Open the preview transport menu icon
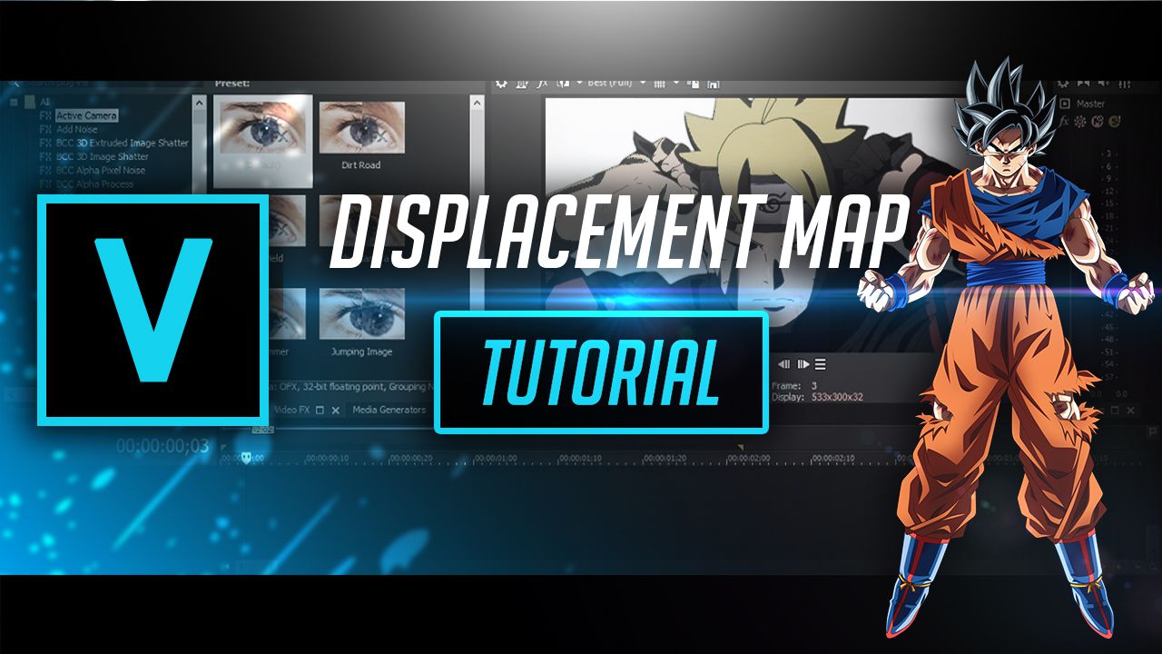The height and width of the screenshot is (654, 1162). tap(821, 364)
